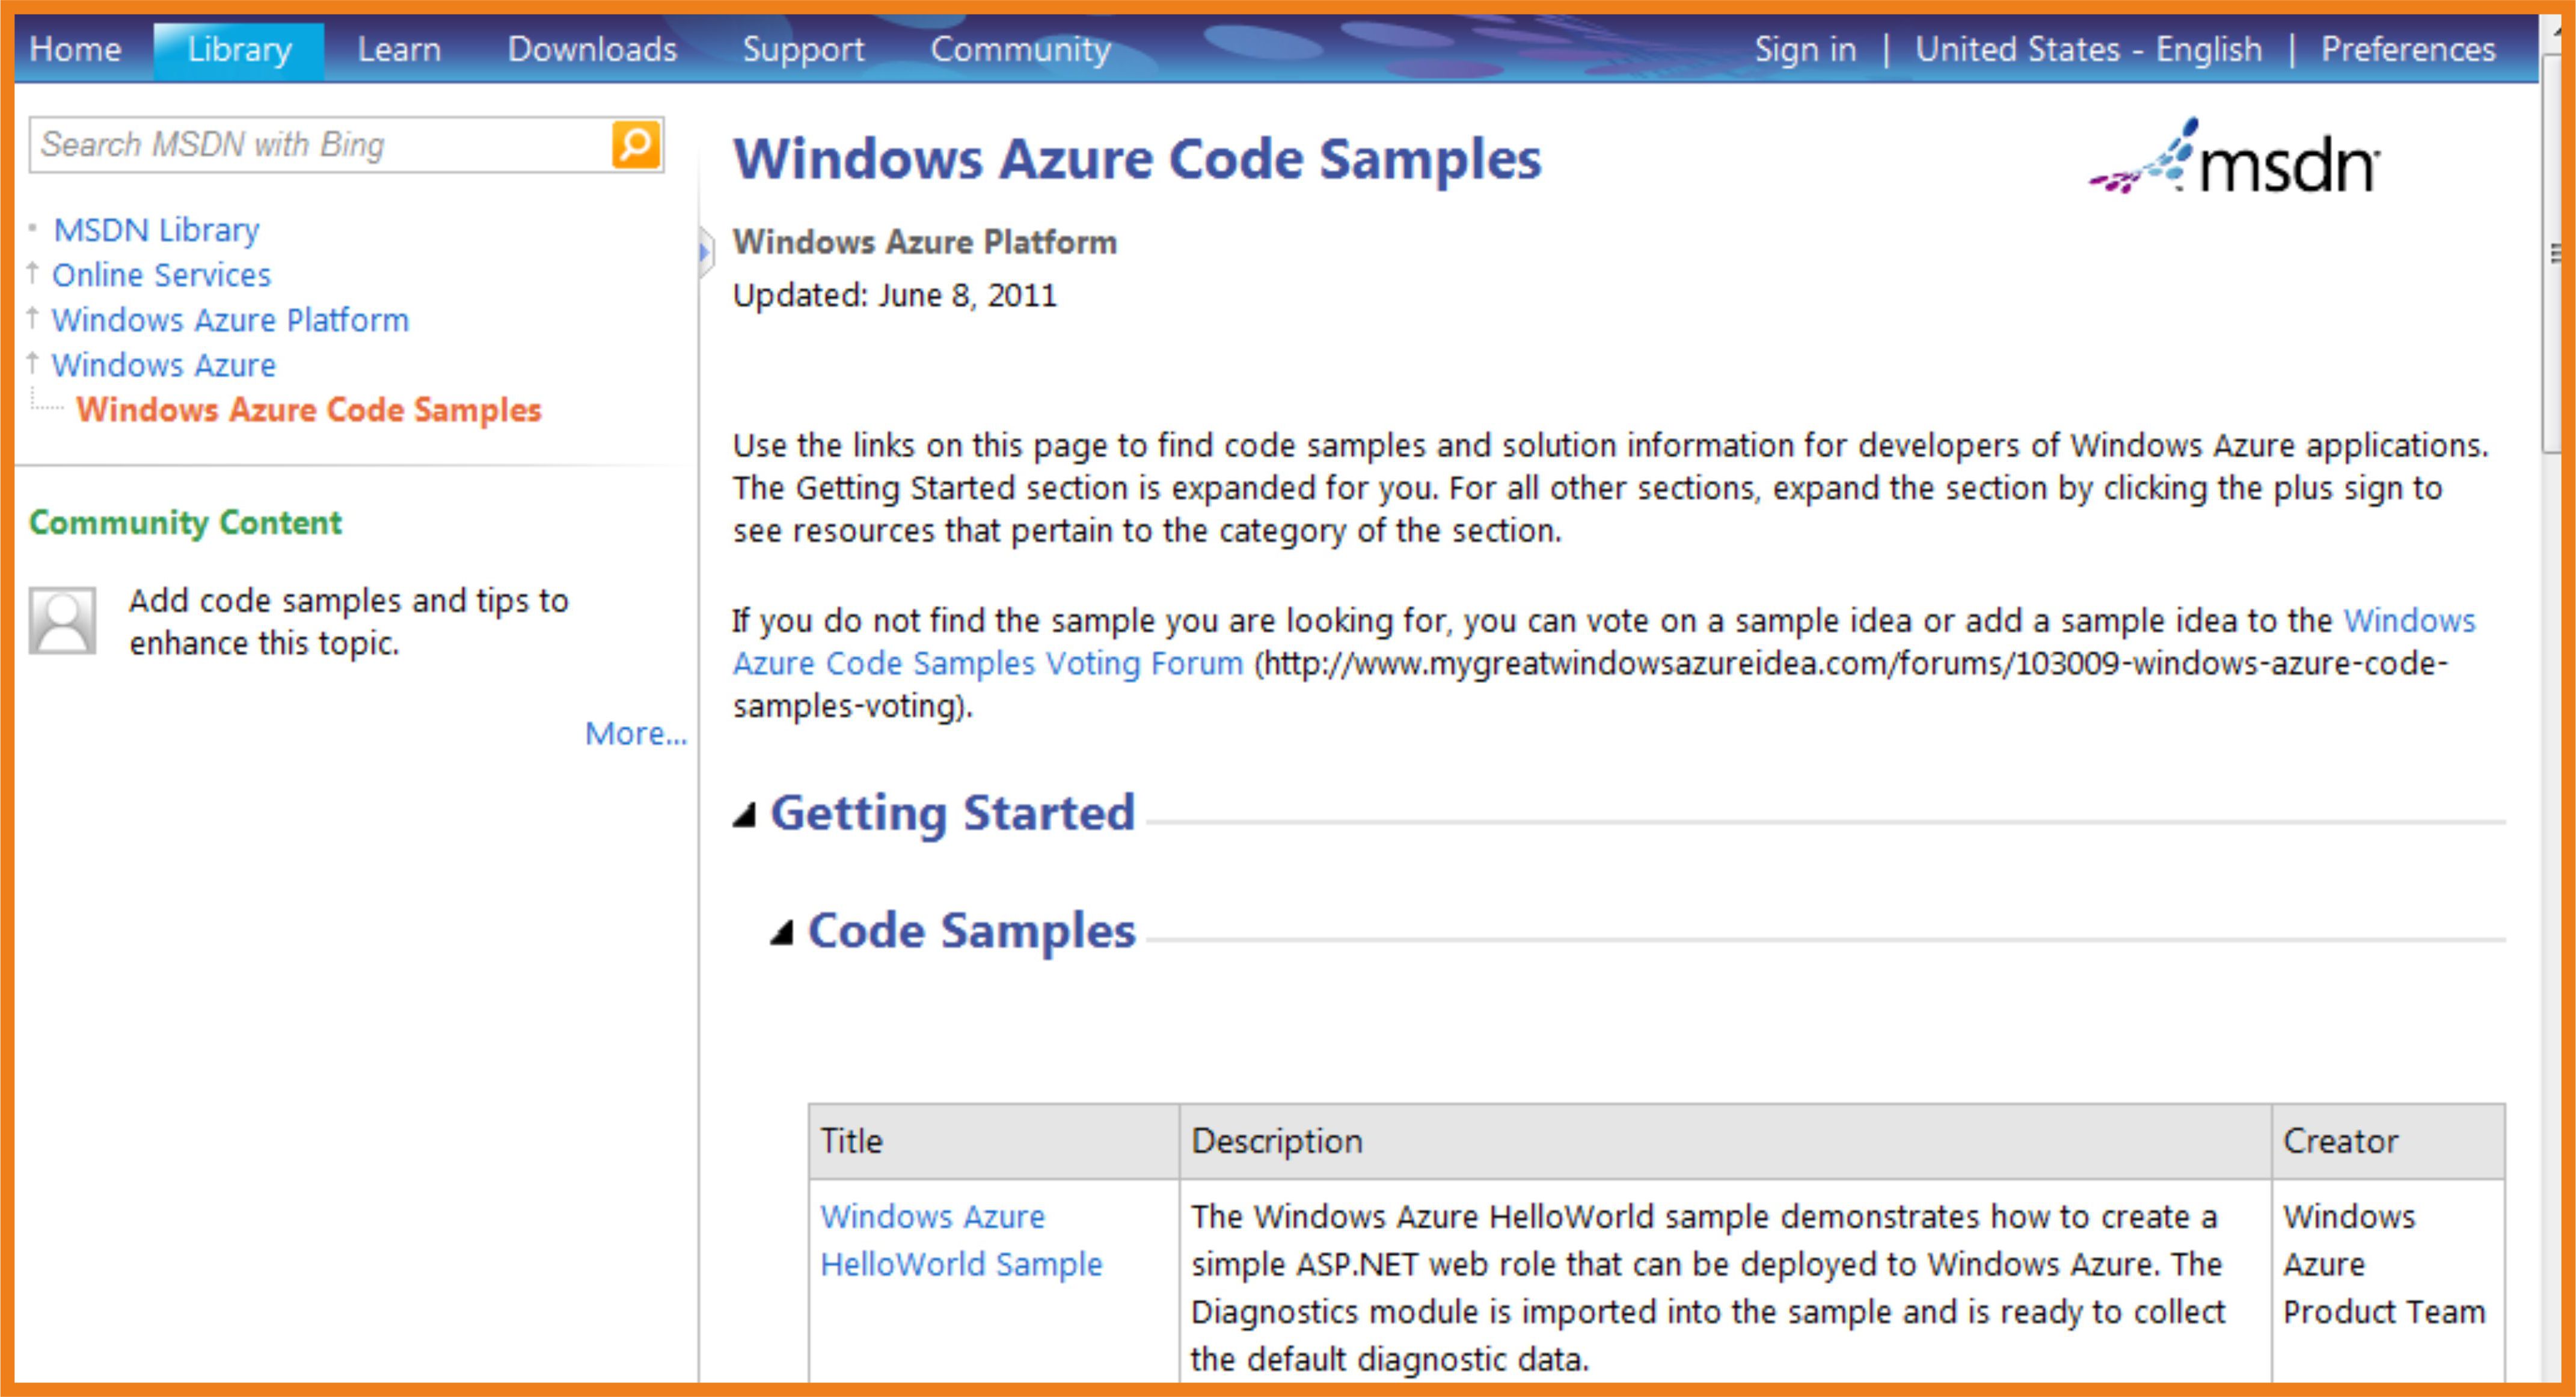The height and width of the screenshot is (1397, 2576).
Task: Navigate to Windows Azure Platform in tree
Action: [x=230, y=320]
